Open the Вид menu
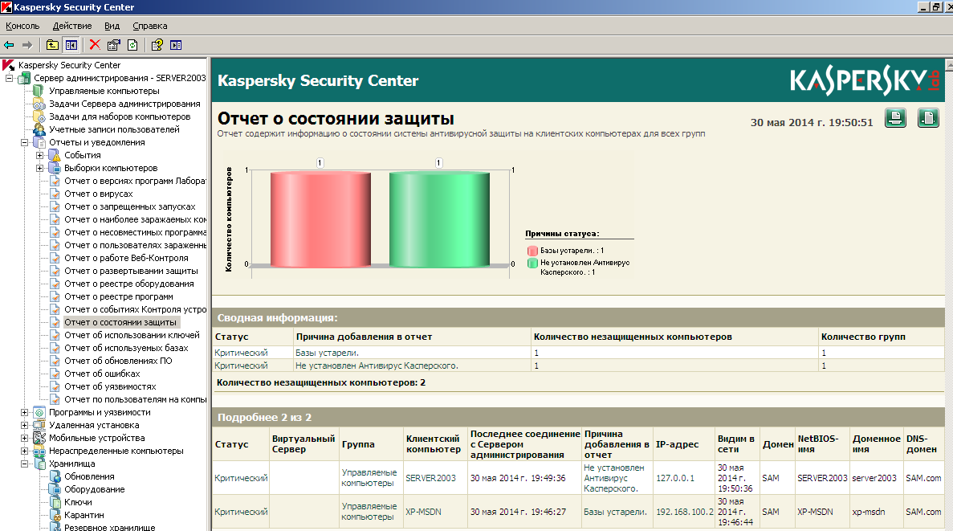This screenshot has height=531, width=953. click(x=112, y=27)
